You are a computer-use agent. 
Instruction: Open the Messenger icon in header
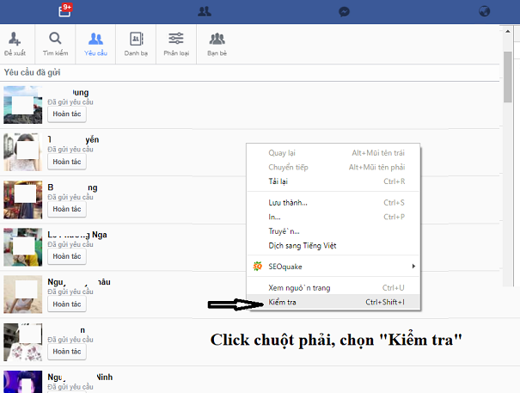[344, 12]
